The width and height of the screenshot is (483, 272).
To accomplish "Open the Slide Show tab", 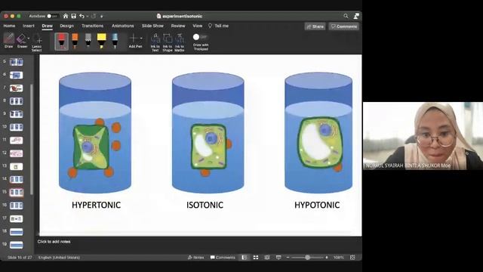I will [152, 26].
